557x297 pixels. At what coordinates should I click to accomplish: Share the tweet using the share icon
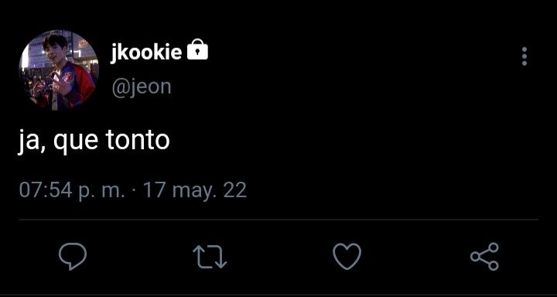(x=484, y=257)
